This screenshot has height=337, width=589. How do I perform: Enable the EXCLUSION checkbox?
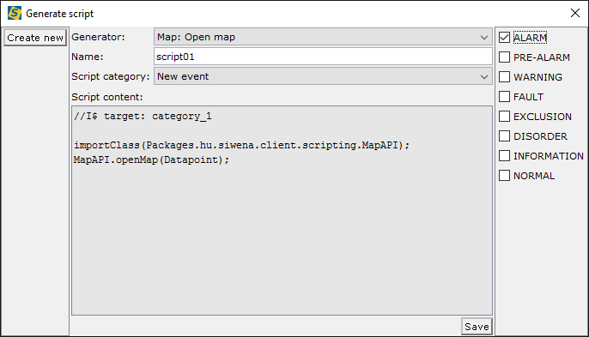click(x=504, y=117)
